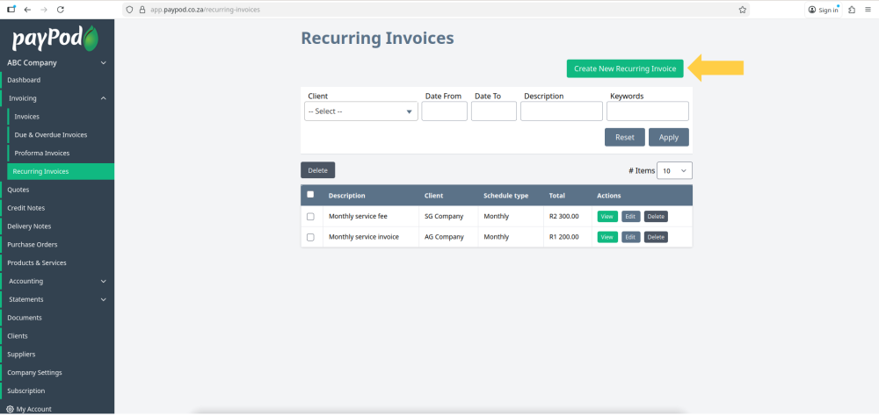Click the Client column header
Screen dimensions: 879x416
[x=434, y=196]
